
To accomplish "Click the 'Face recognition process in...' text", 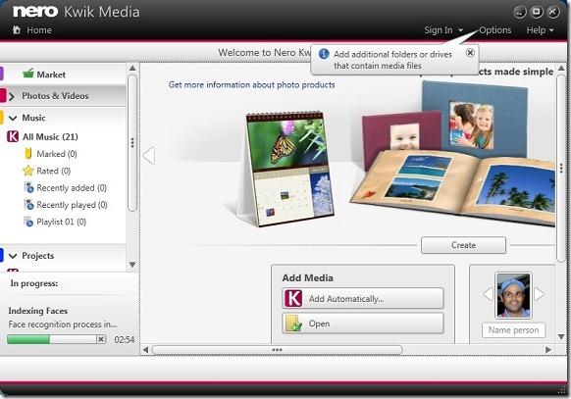I will tap(63, 324).
